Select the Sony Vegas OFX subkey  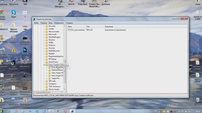click(x=57, y=73)
